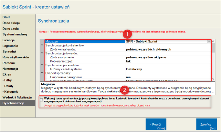
Task: Select 'Główny cennik systemu:' row label
Action: [x=66, y=69]
